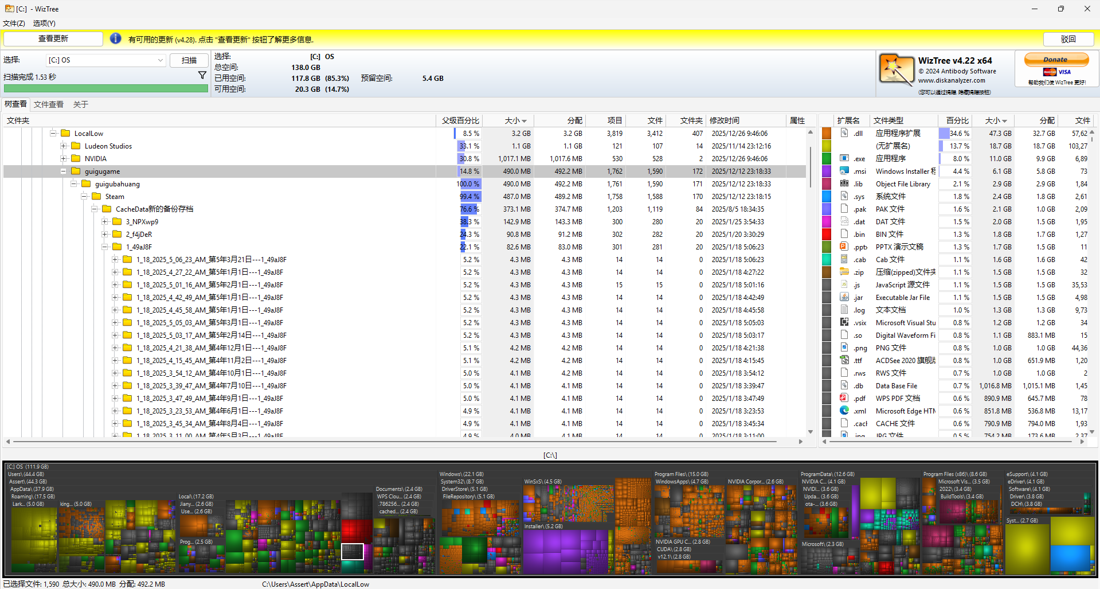The width and height of the screenshot is (1100, 589).
Task: Click the 扫描 scan button
Action: (x=189, y=60)
